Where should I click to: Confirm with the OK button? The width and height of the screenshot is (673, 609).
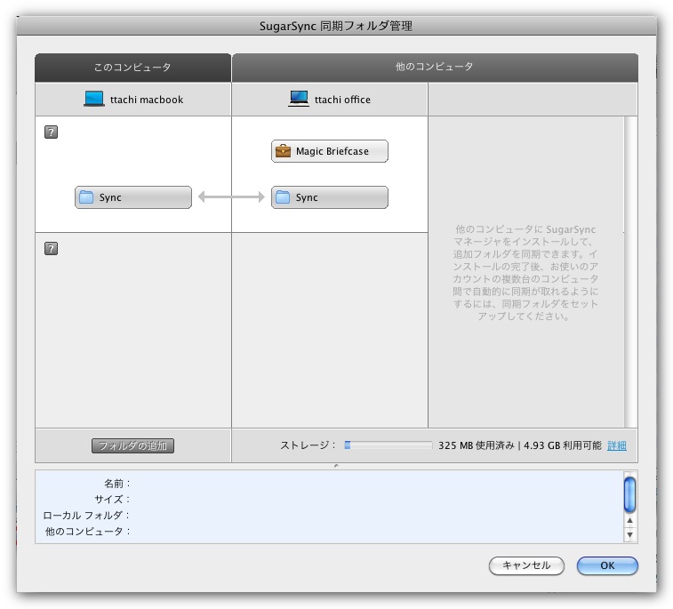pos(607,565)
